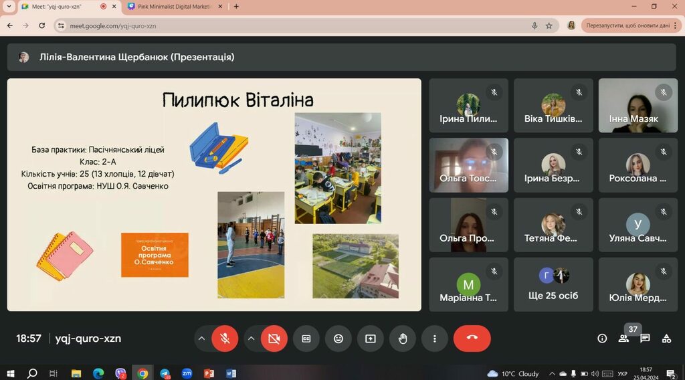
Task: Expand camera video settings arrow
Action: [x=252, y=339]
